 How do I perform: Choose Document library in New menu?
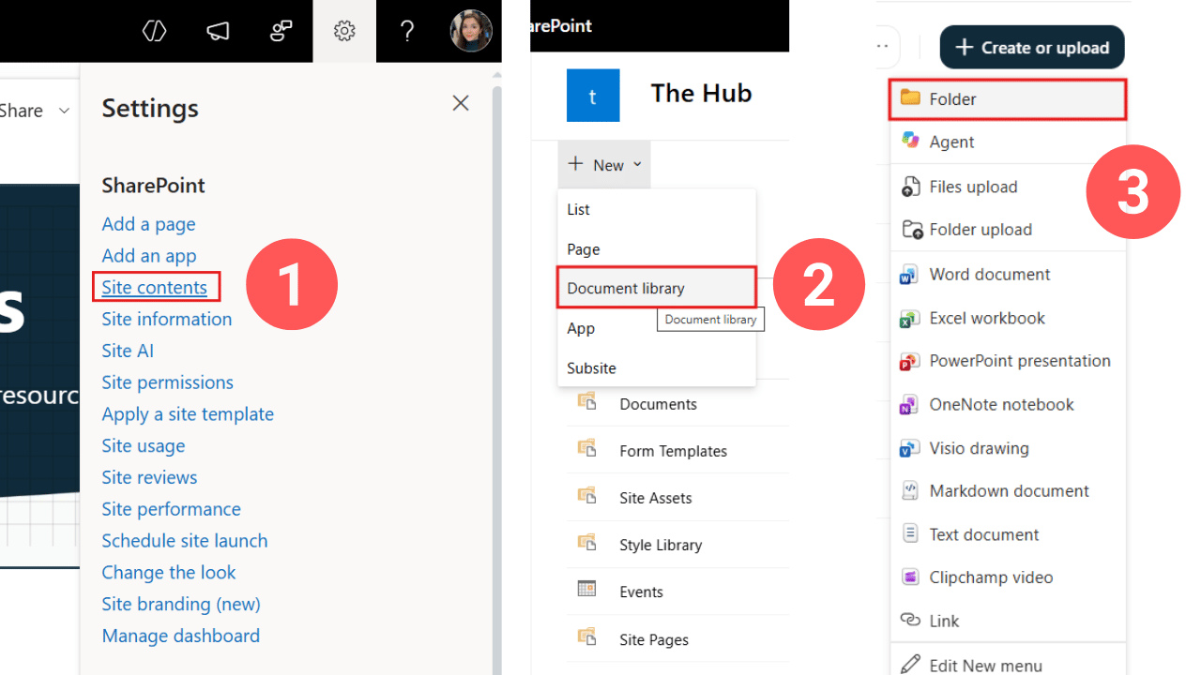pos(657,288)
